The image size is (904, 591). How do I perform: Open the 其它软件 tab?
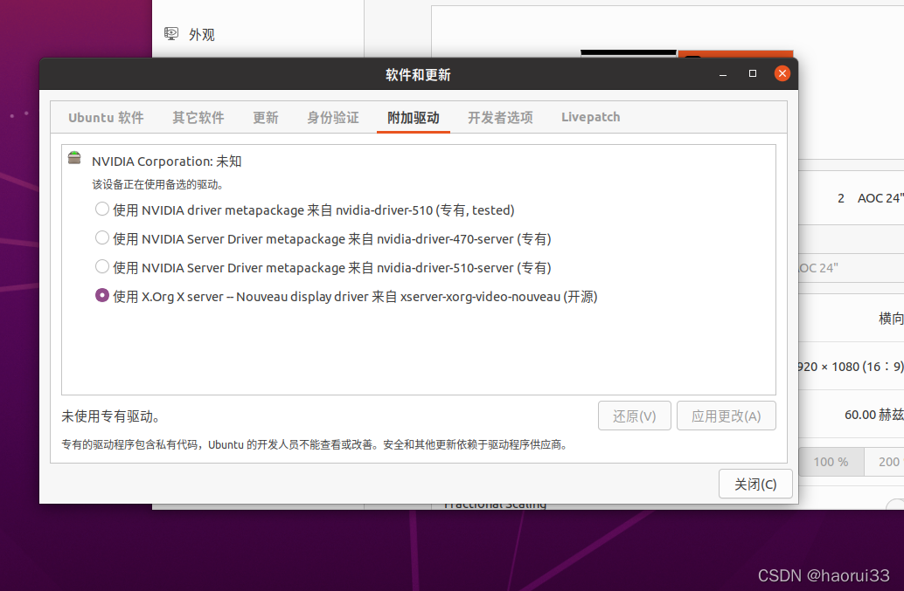198,117
